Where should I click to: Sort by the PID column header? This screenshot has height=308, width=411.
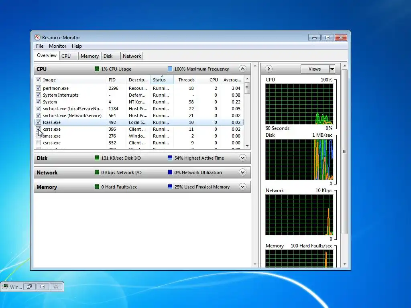[x=116, y=80]
